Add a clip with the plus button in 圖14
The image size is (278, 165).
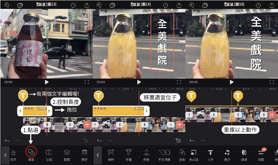point(179,125)
